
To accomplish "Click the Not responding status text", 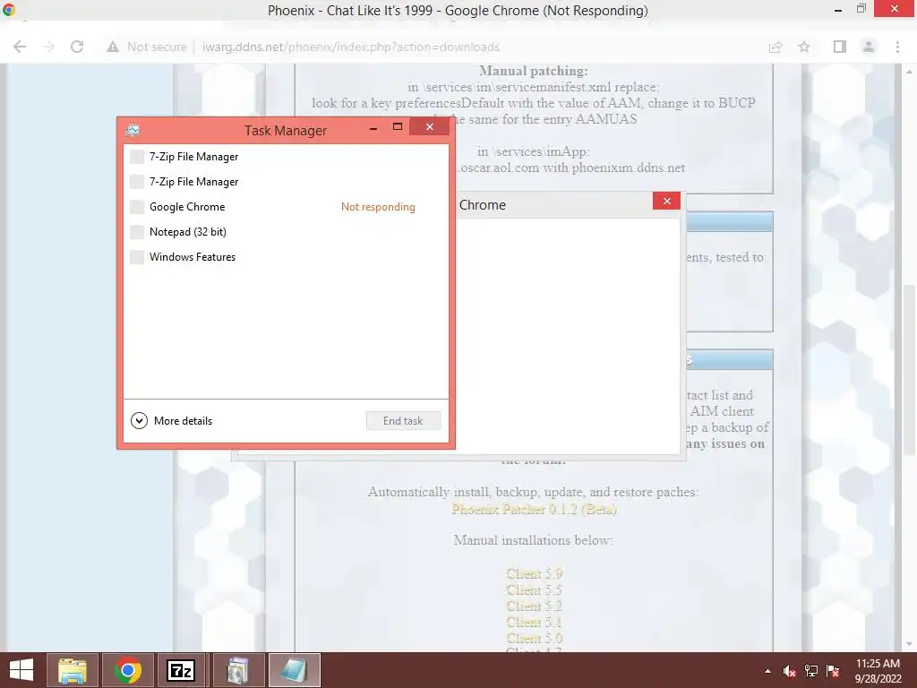I will click(x=378, y=207).
